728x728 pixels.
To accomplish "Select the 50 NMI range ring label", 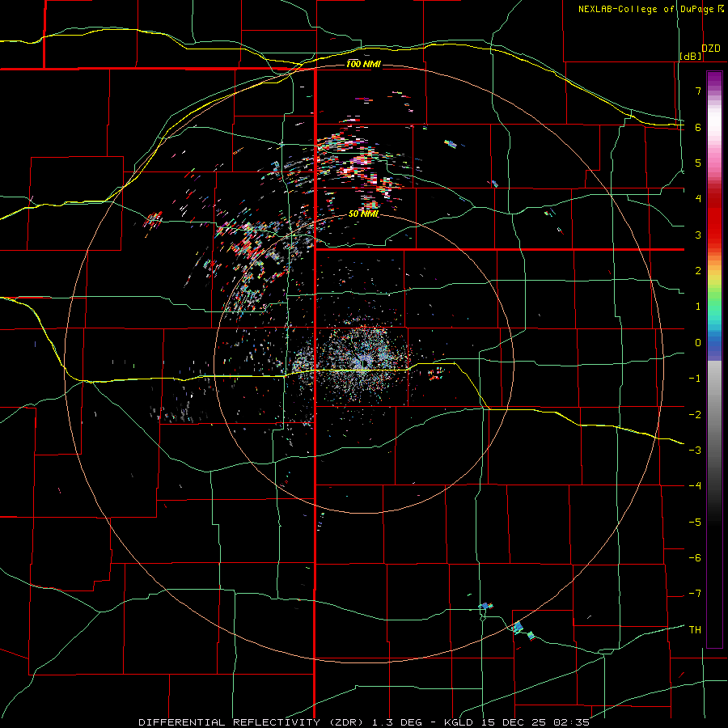I will pyautogui.click(x=363, y=214).
